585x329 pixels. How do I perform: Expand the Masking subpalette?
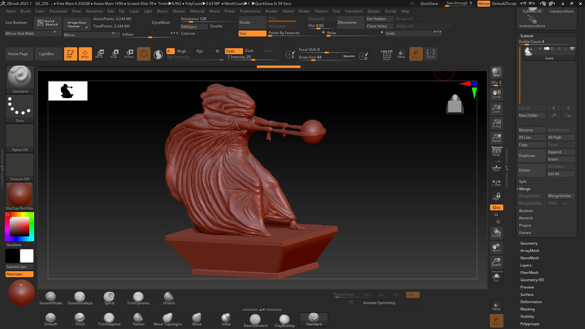click(527, 309)
